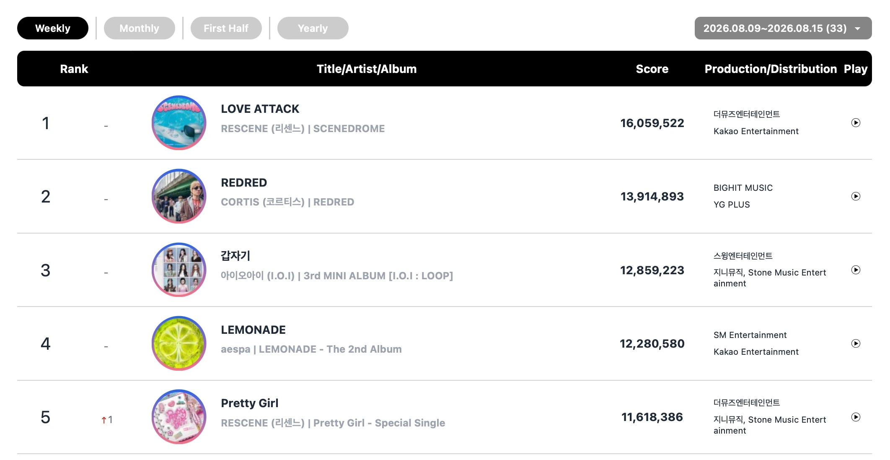The width and height of the screenshot is (890, 460).
Task: Open CORTIS artist and album info
Action: point(287,202)
